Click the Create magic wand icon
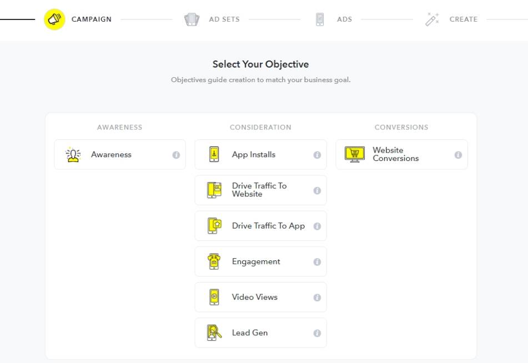Screen dimensions: 528x363 tap(432, 19)
